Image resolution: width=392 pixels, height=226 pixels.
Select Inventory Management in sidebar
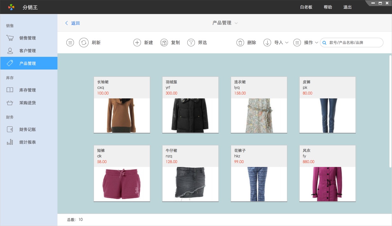[x=27, y=90]
